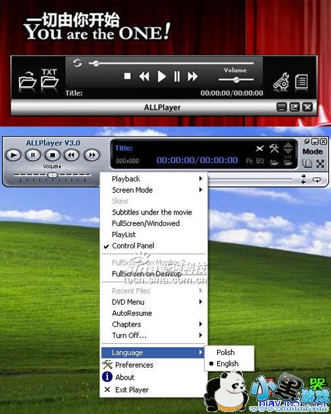Close the dark skin ALLPlayer window
This screenshot has height=414, width=331.
click(x=307, y=107)
